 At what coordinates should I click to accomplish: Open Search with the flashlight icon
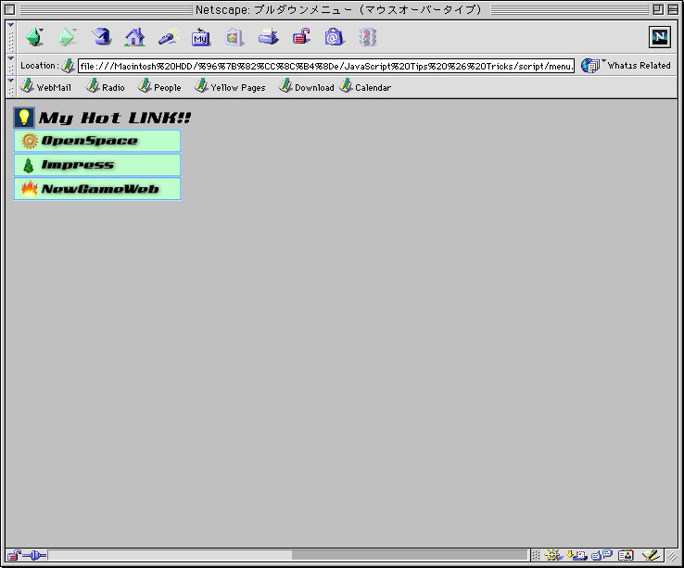coord(169,37)
